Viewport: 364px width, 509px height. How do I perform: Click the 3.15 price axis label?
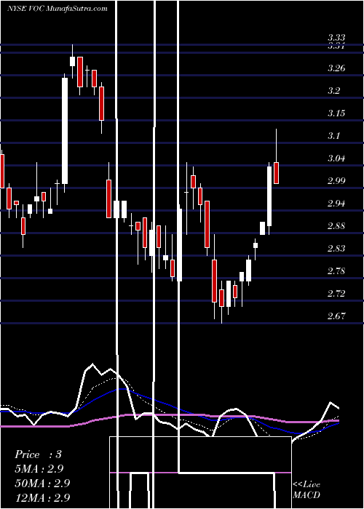coord(336,113)
